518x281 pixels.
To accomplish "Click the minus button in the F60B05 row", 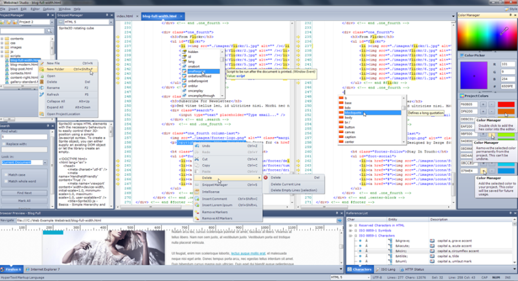I will (x=491, y=105).
